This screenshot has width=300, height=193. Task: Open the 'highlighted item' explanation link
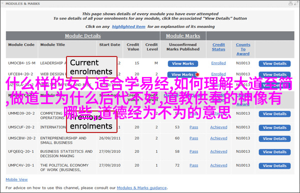click(x=128, y=26)
